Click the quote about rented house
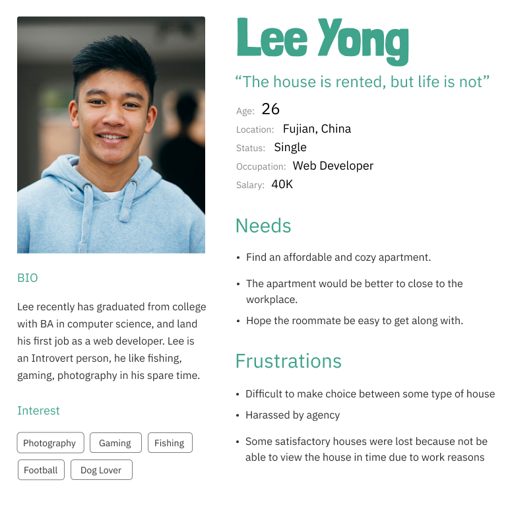 tap(362, 82)
